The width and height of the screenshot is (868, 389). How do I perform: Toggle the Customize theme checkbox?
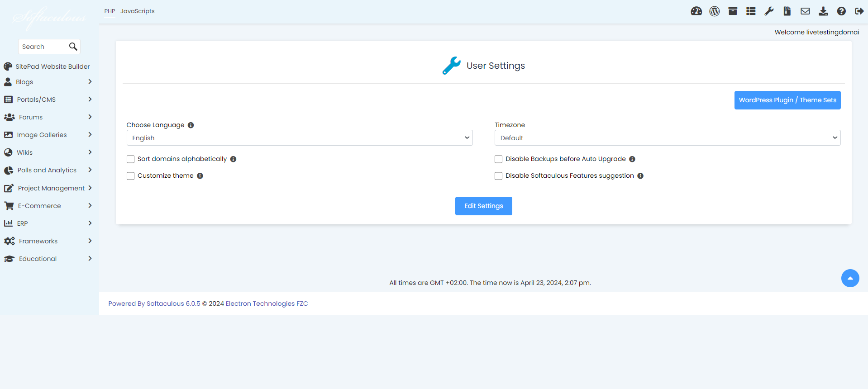[131, 176]
